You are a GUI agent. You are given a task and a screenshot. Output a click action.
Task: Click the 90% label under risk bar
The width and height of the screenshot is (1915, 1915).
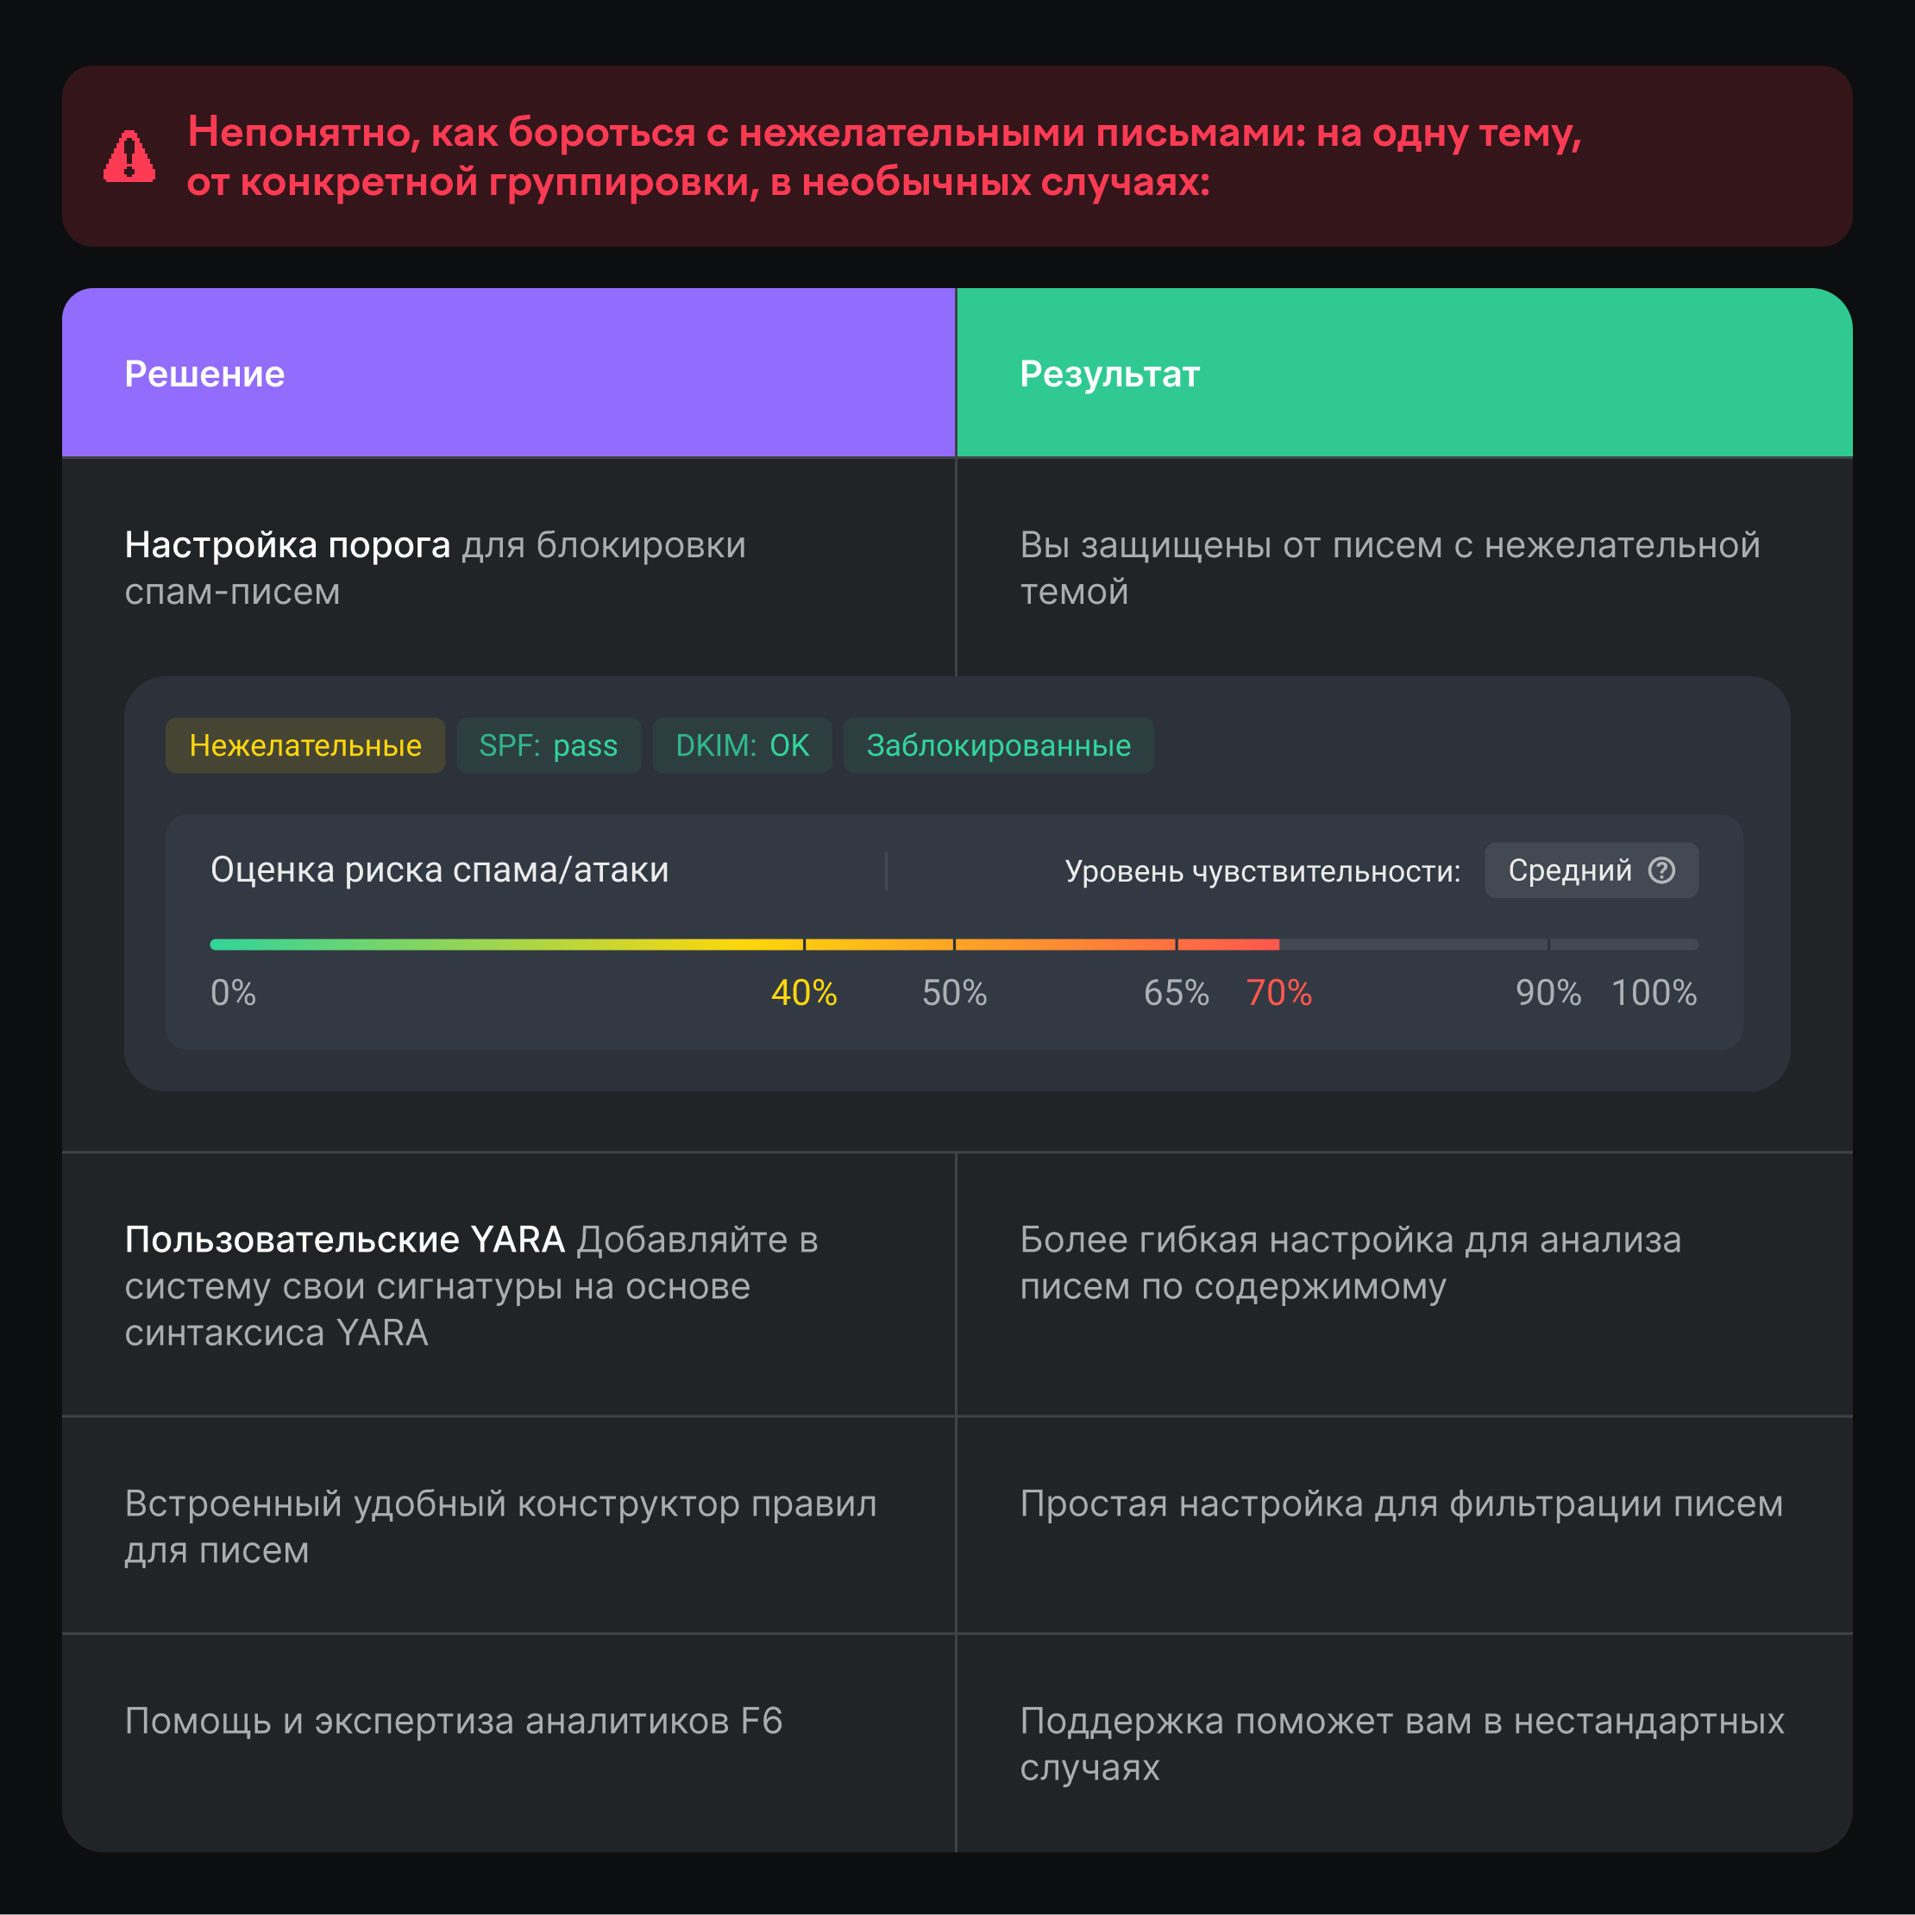pyautogui.click(x=1548, y=992)
